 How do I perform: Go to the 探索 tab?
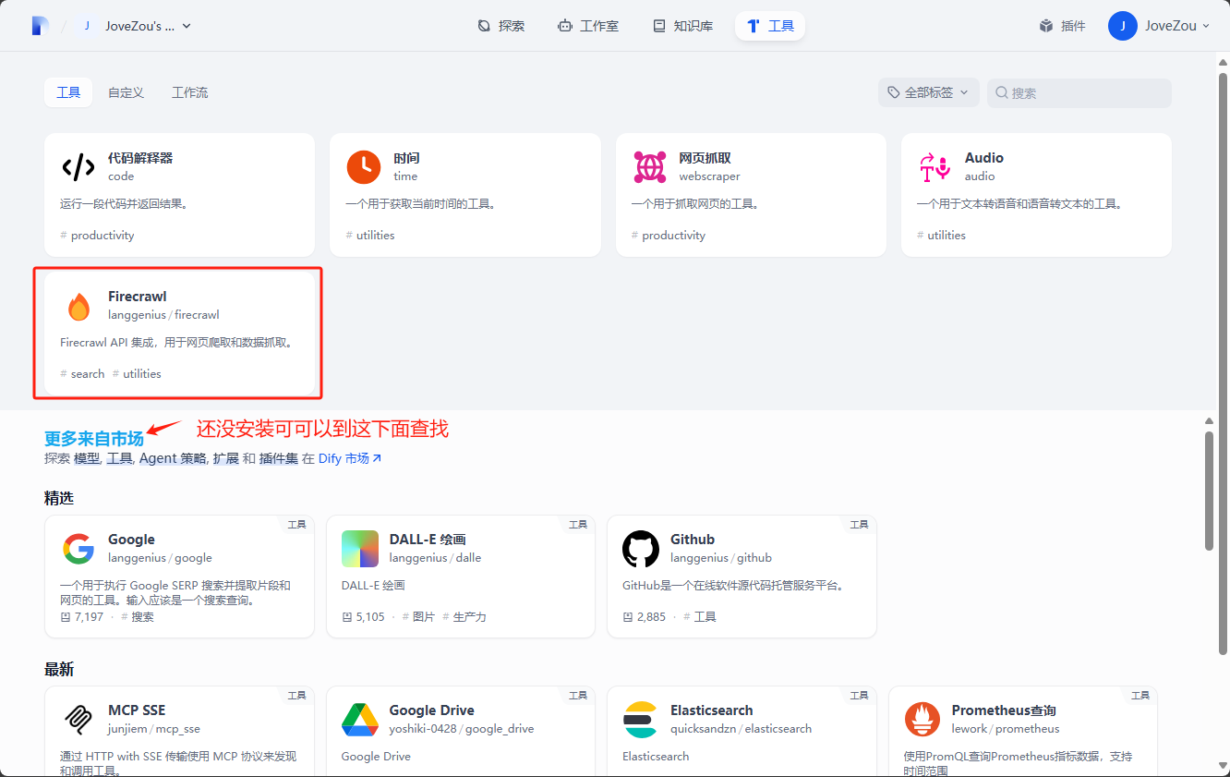tap(501, 26)
